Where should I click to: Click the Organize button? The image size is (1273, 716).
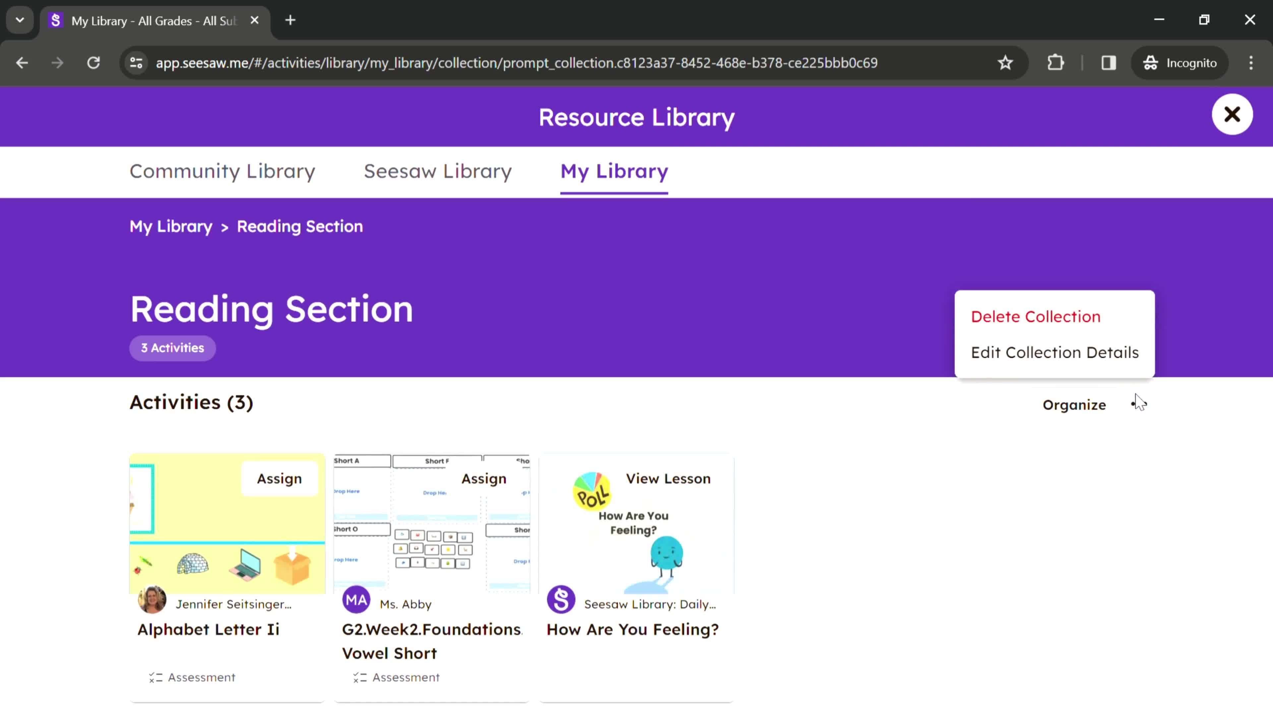(1074, 404)
